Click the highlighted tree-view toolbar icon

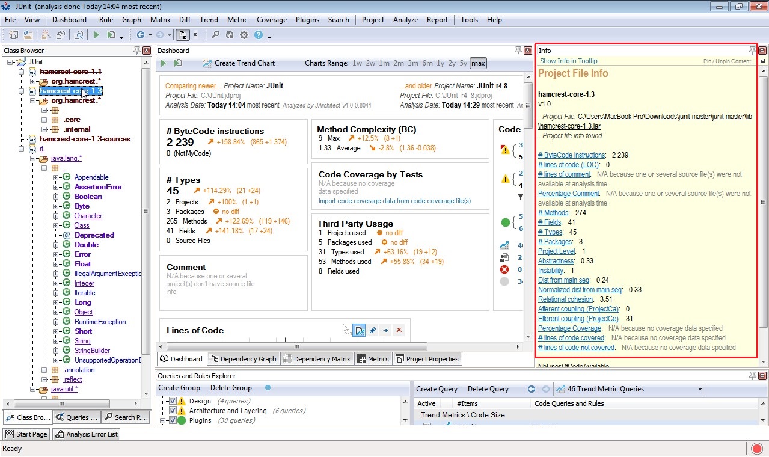pyautogui.click(x=183, y=35)
